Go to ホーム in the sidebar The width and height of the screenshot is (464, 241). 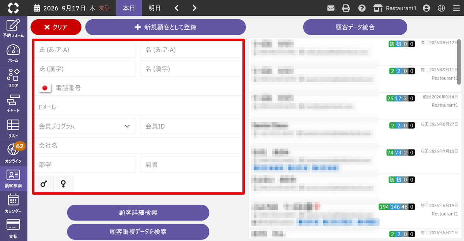tap(14, 53)
